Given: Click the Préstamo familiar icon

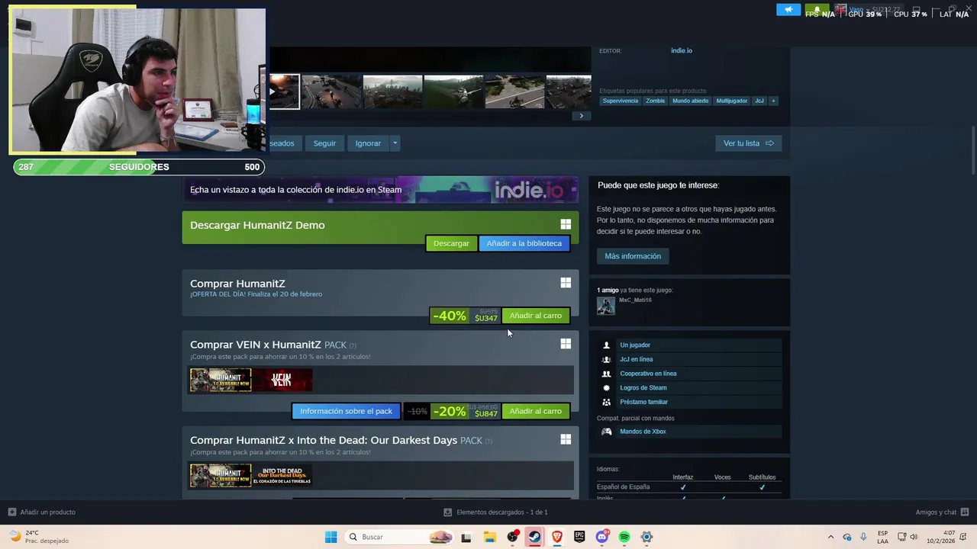Looking at the screenshot, I should click(606, 402).
